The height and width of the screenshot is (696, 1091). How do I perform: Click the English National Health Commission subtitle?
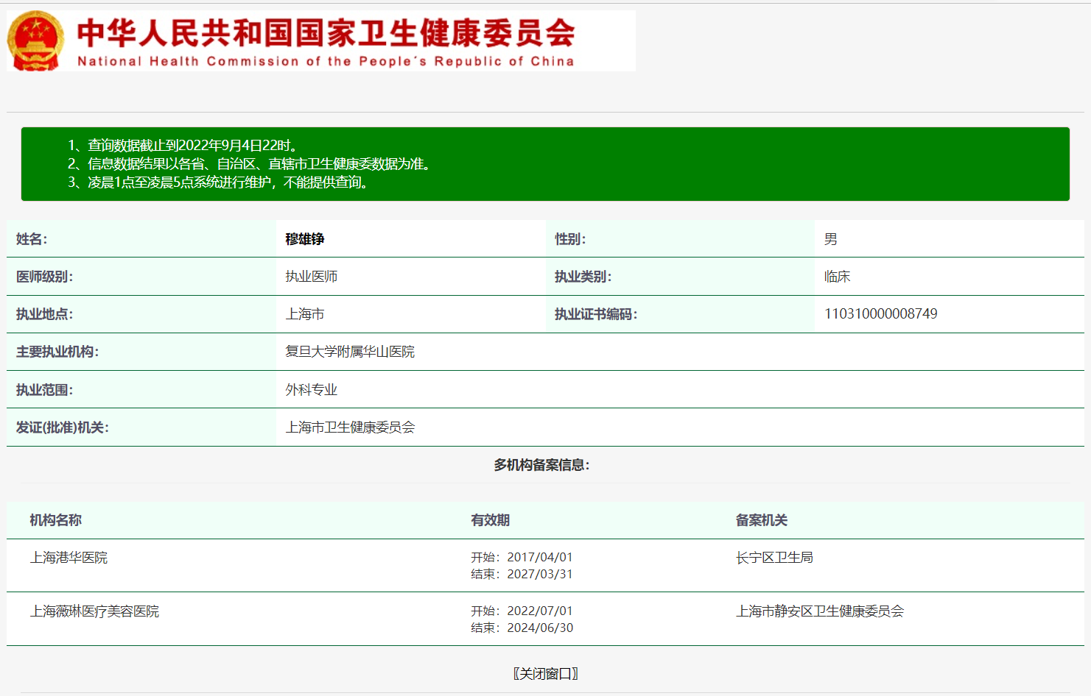pos(326,61)
